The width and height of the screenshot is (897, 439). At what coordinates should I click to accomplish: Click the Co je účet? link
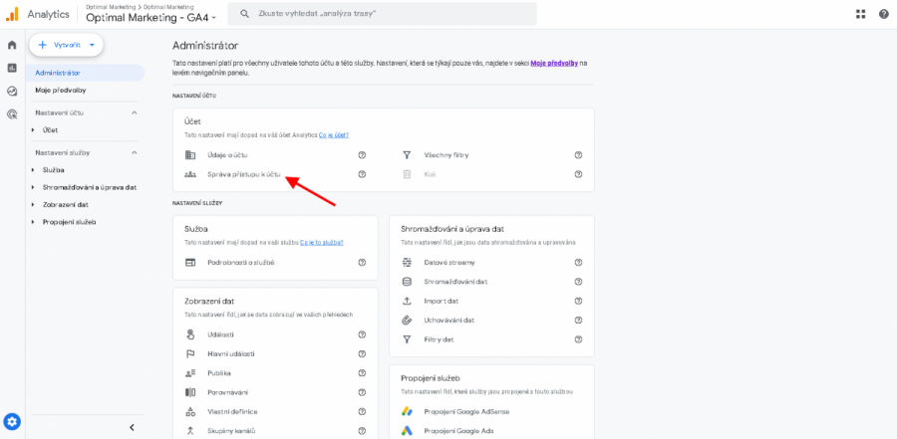coord(334,135)
